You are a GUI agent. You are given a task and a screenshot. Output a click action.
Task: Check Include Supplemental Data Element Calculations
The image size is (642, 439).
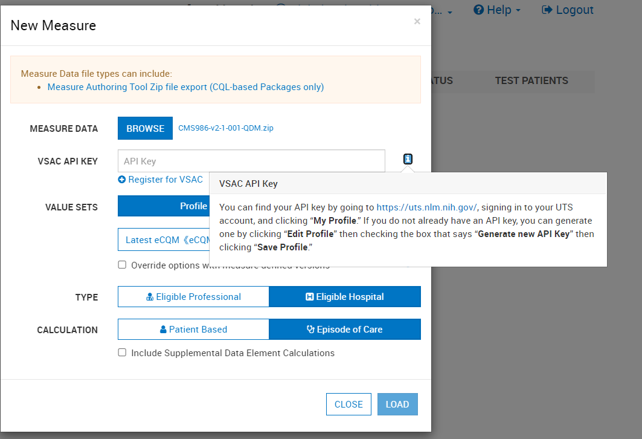pyautogui.click(x=122, y=353)
